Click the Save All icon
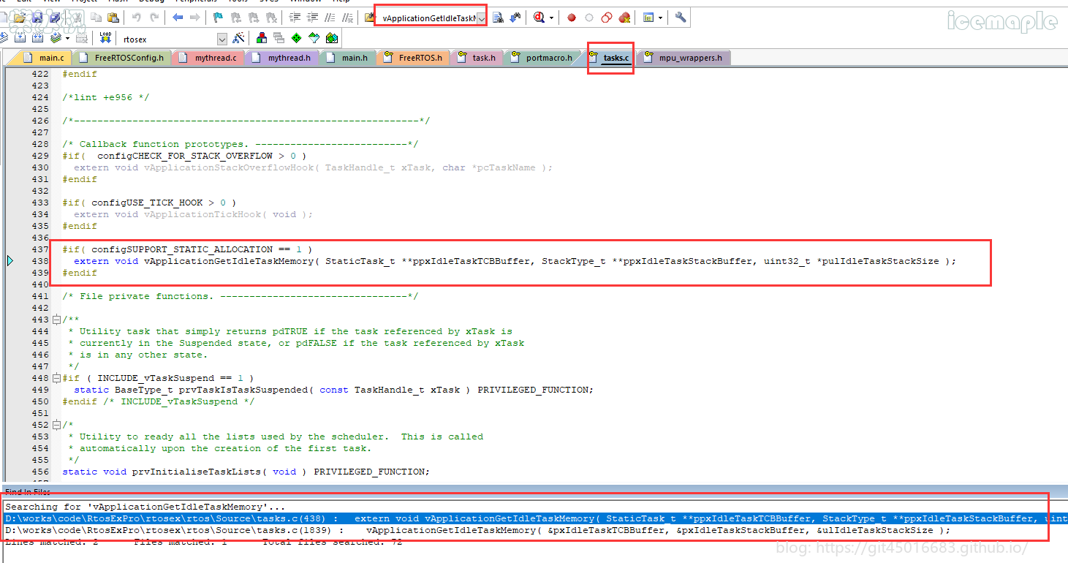This screenshot has height=563, width=1068. [55, 17]
